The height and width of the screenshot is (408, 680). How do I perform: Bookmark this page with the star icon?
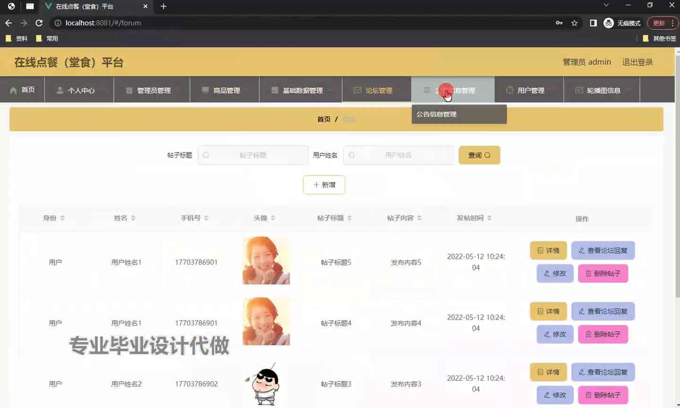click(574, 23)
